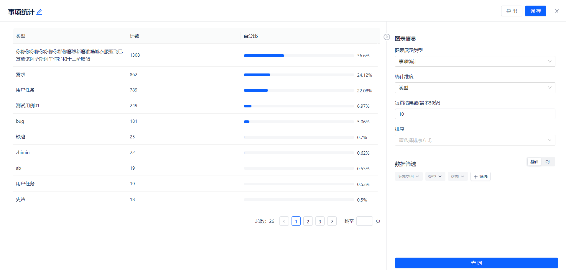Click the percentage value 0.7%
Viewport: 566px width, 270px height.
pos(362,138)
